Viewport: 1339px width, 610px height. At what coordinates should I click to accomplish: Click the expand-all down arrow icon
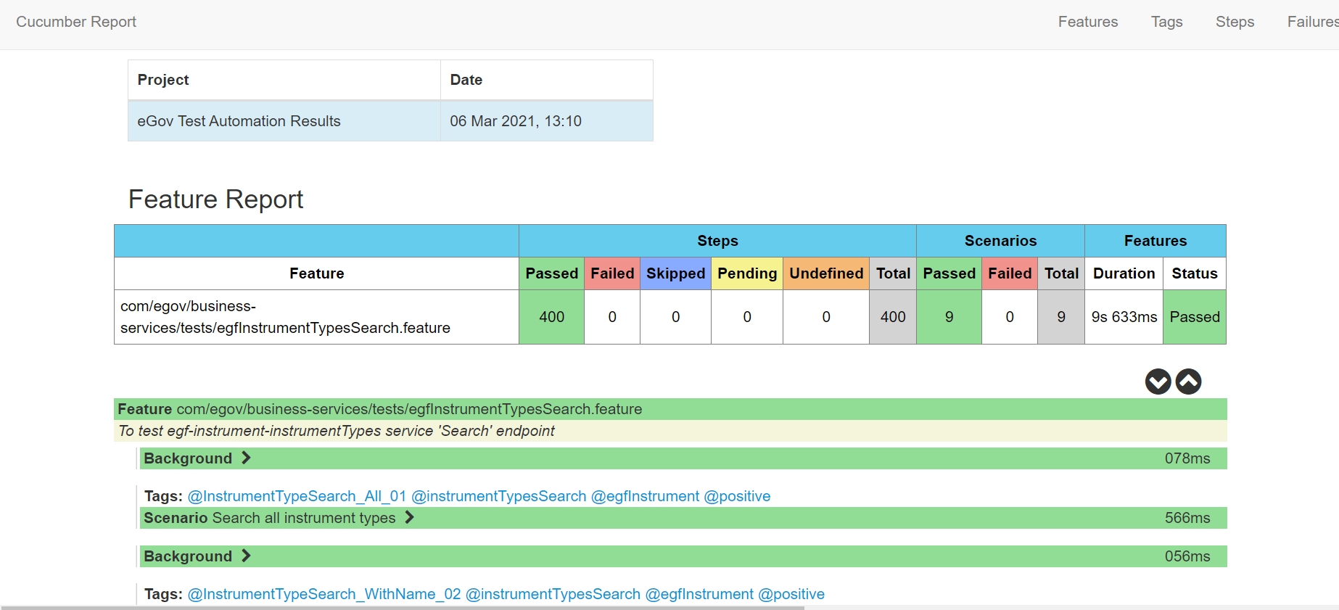coord(1158,382)
